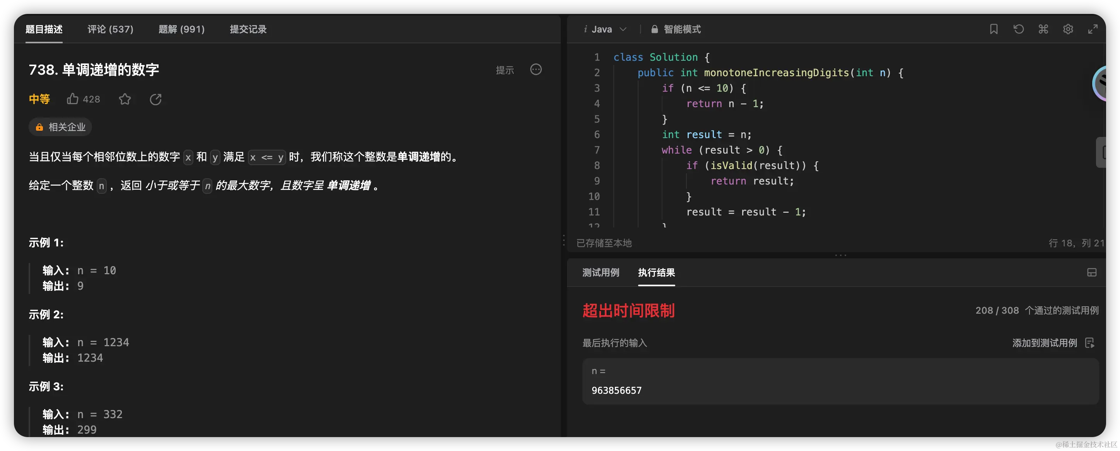Show the 提示 hints
The image size is (1120, 451).
point(504,70)
